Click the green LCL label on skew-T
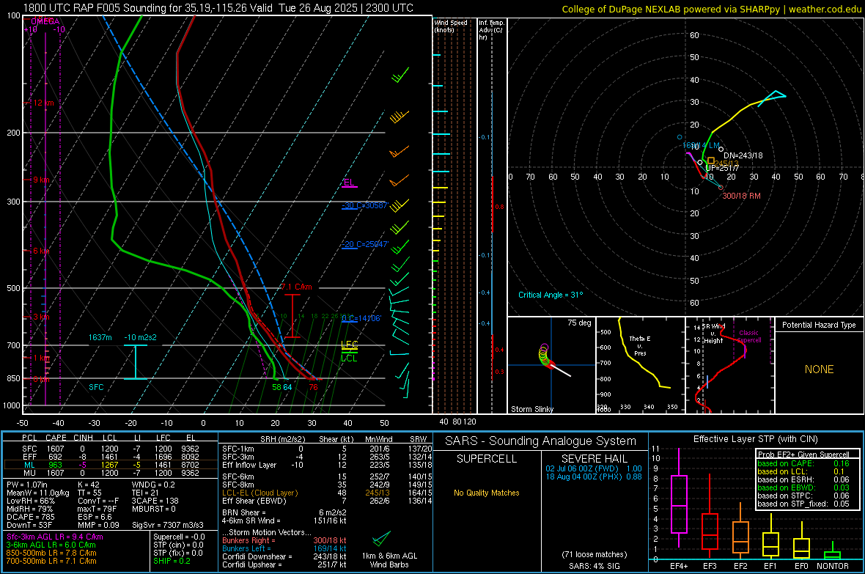Image resolution: width=865 pixels, height=574 pixels. coord(349,358)
